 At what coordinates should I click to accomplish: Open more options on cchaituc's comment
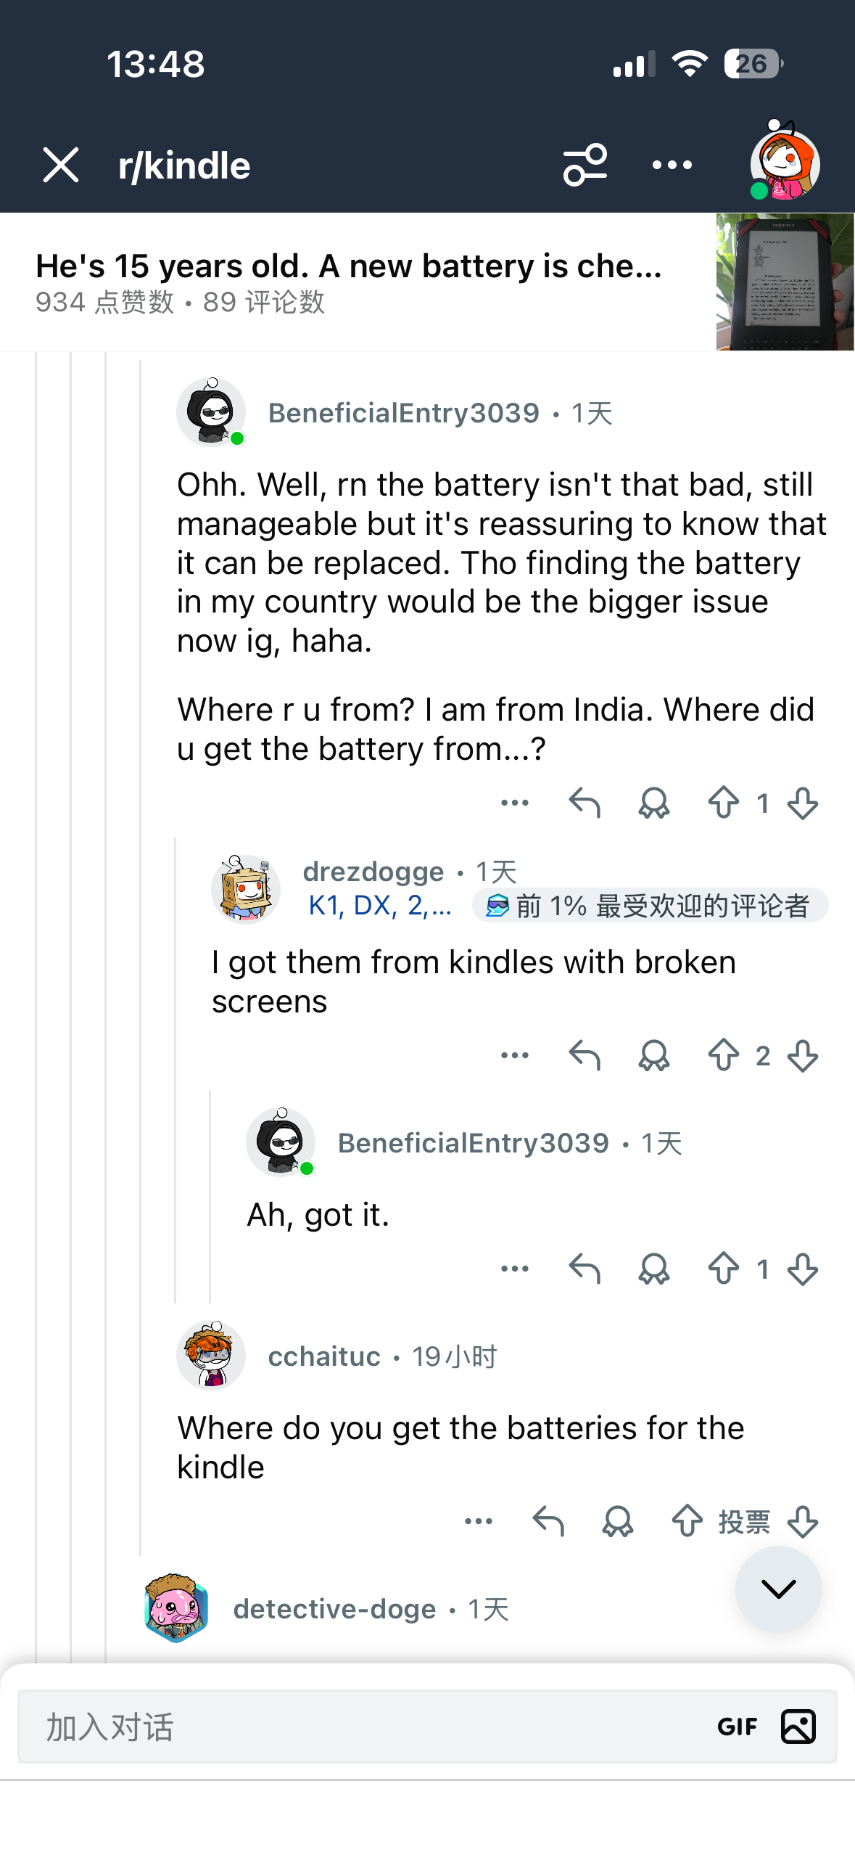click(x=479, y=1521)
